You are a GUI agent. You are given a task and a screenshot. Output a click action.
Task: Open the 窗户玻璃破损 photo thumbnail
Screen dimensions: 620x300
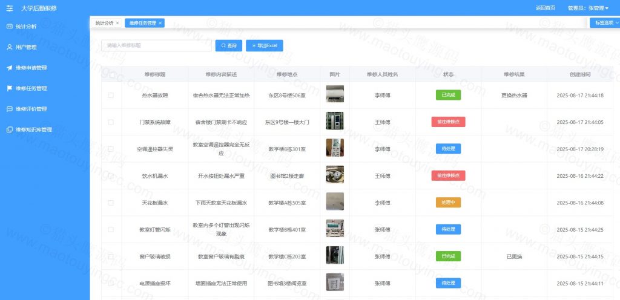[x=335, y=255]
